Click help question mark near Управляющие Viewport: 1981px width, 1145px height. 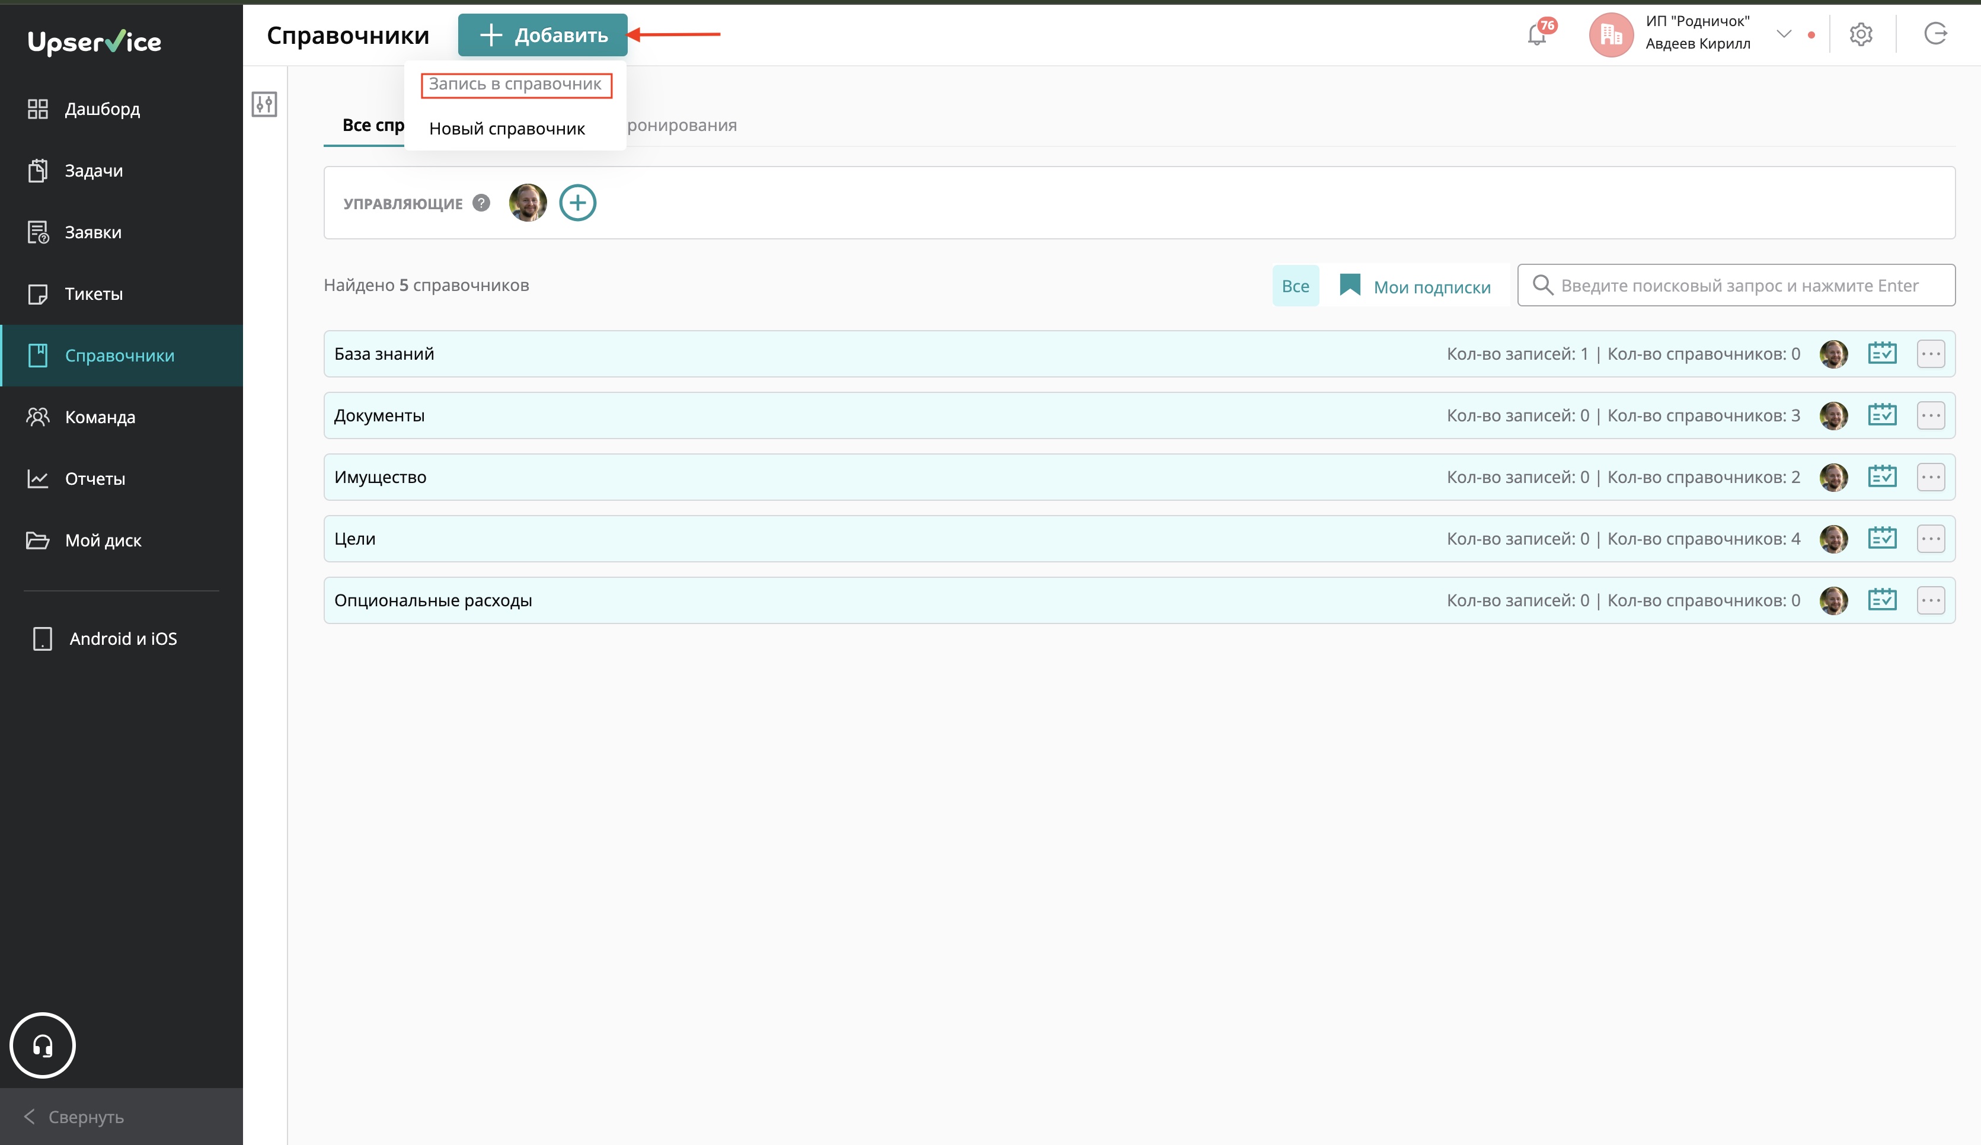point(481,203)
